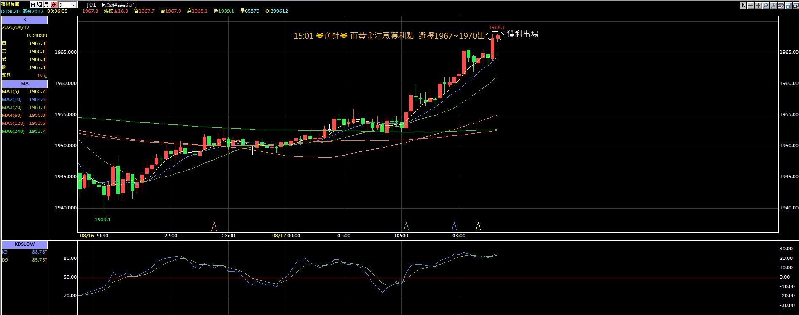
Task: Click the 黃金2012 contract name
Action: coord(33,11)
